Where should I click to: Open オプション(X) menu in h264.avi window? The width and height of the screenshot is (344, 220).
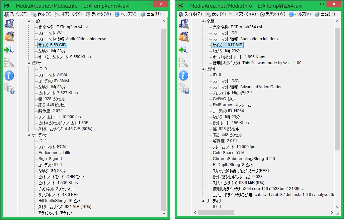(x=242, y=14)
